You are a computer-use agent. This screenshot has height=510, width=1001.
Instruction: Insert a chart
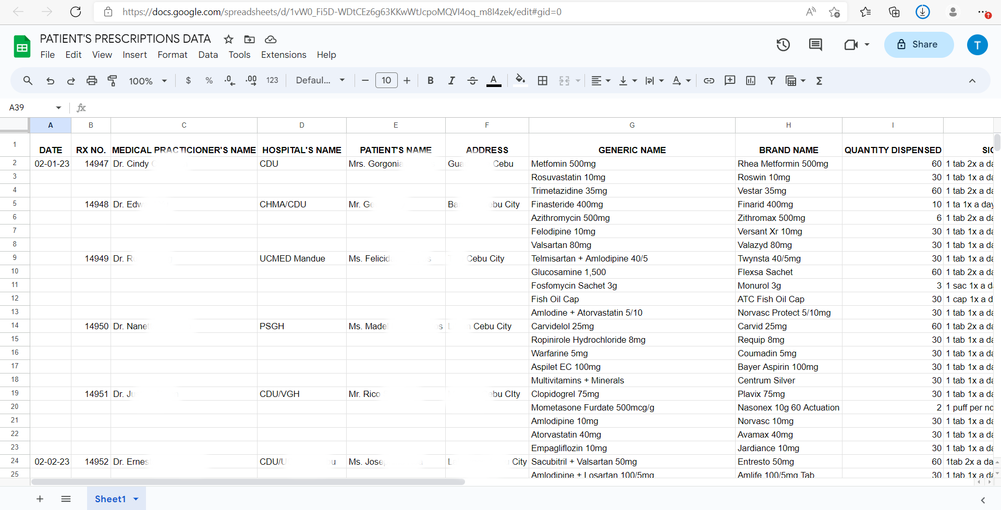click(x=751, y=81)
